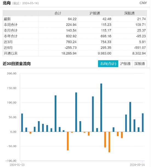The width and height of the screenshot is (151, 167).
Task: Click the 近3月 row label
Action: 8,42
